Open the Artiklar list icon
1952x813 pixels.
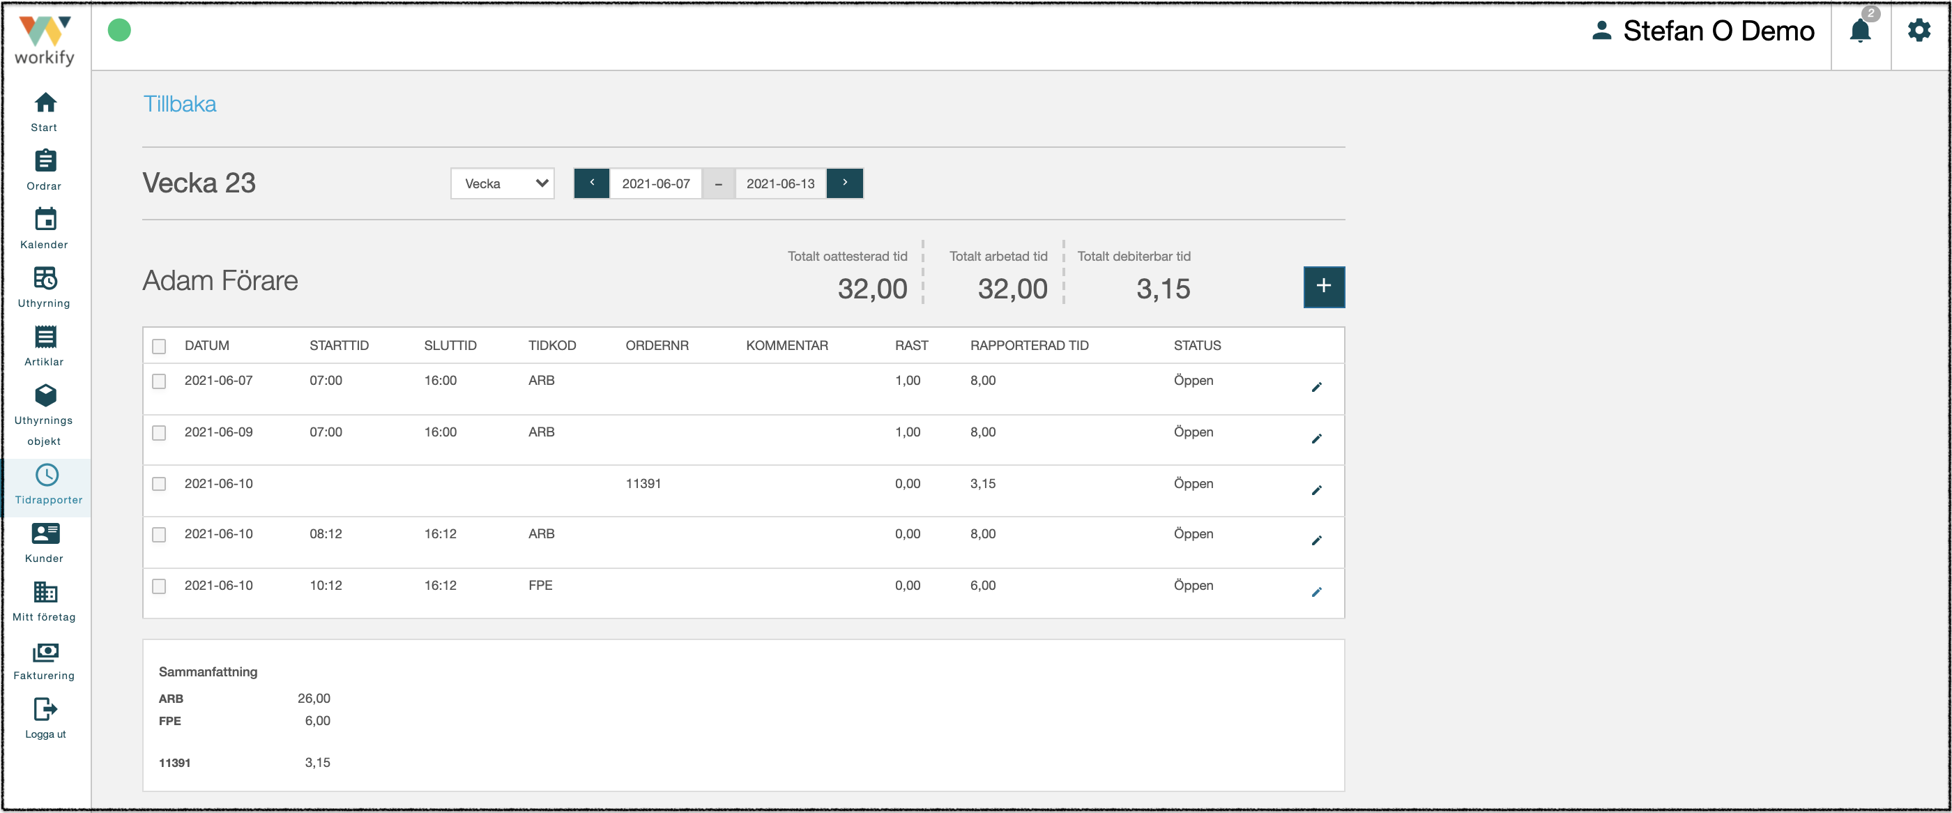point(45,336)
